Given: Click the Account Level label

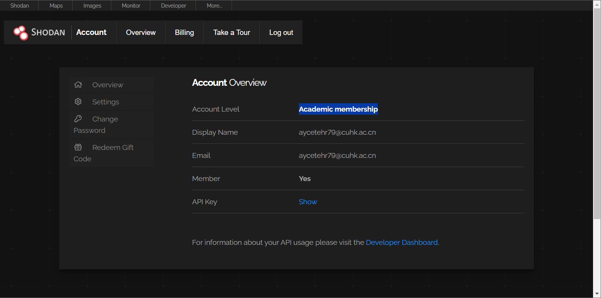Looking at the screenshot, I should (x=216, y=109).
